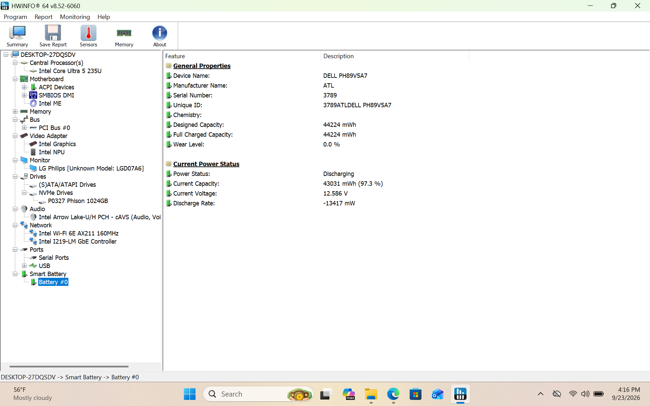This screenshot has height=406, width=650.
Task: Select Serial Ports entry
Action: 53,258
